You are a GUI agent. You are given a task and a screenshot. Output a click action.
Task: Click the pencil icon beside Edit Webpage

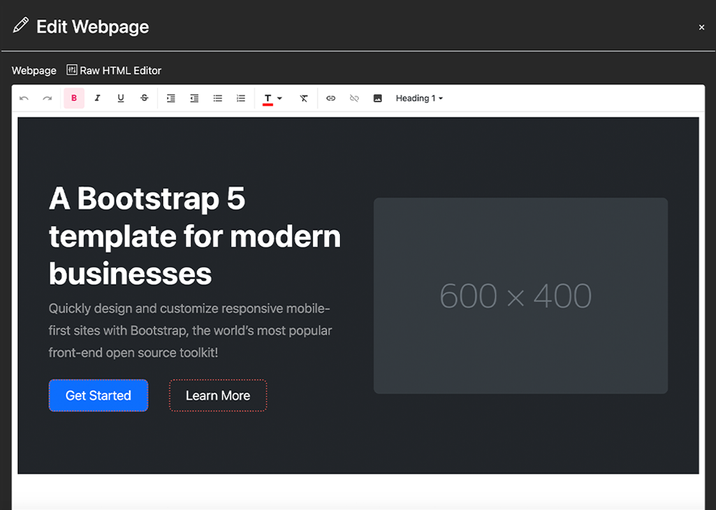pos(20,26)
